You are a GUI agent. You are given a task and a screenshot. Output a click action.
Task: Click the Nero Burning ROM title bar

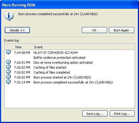click(69, 5)
